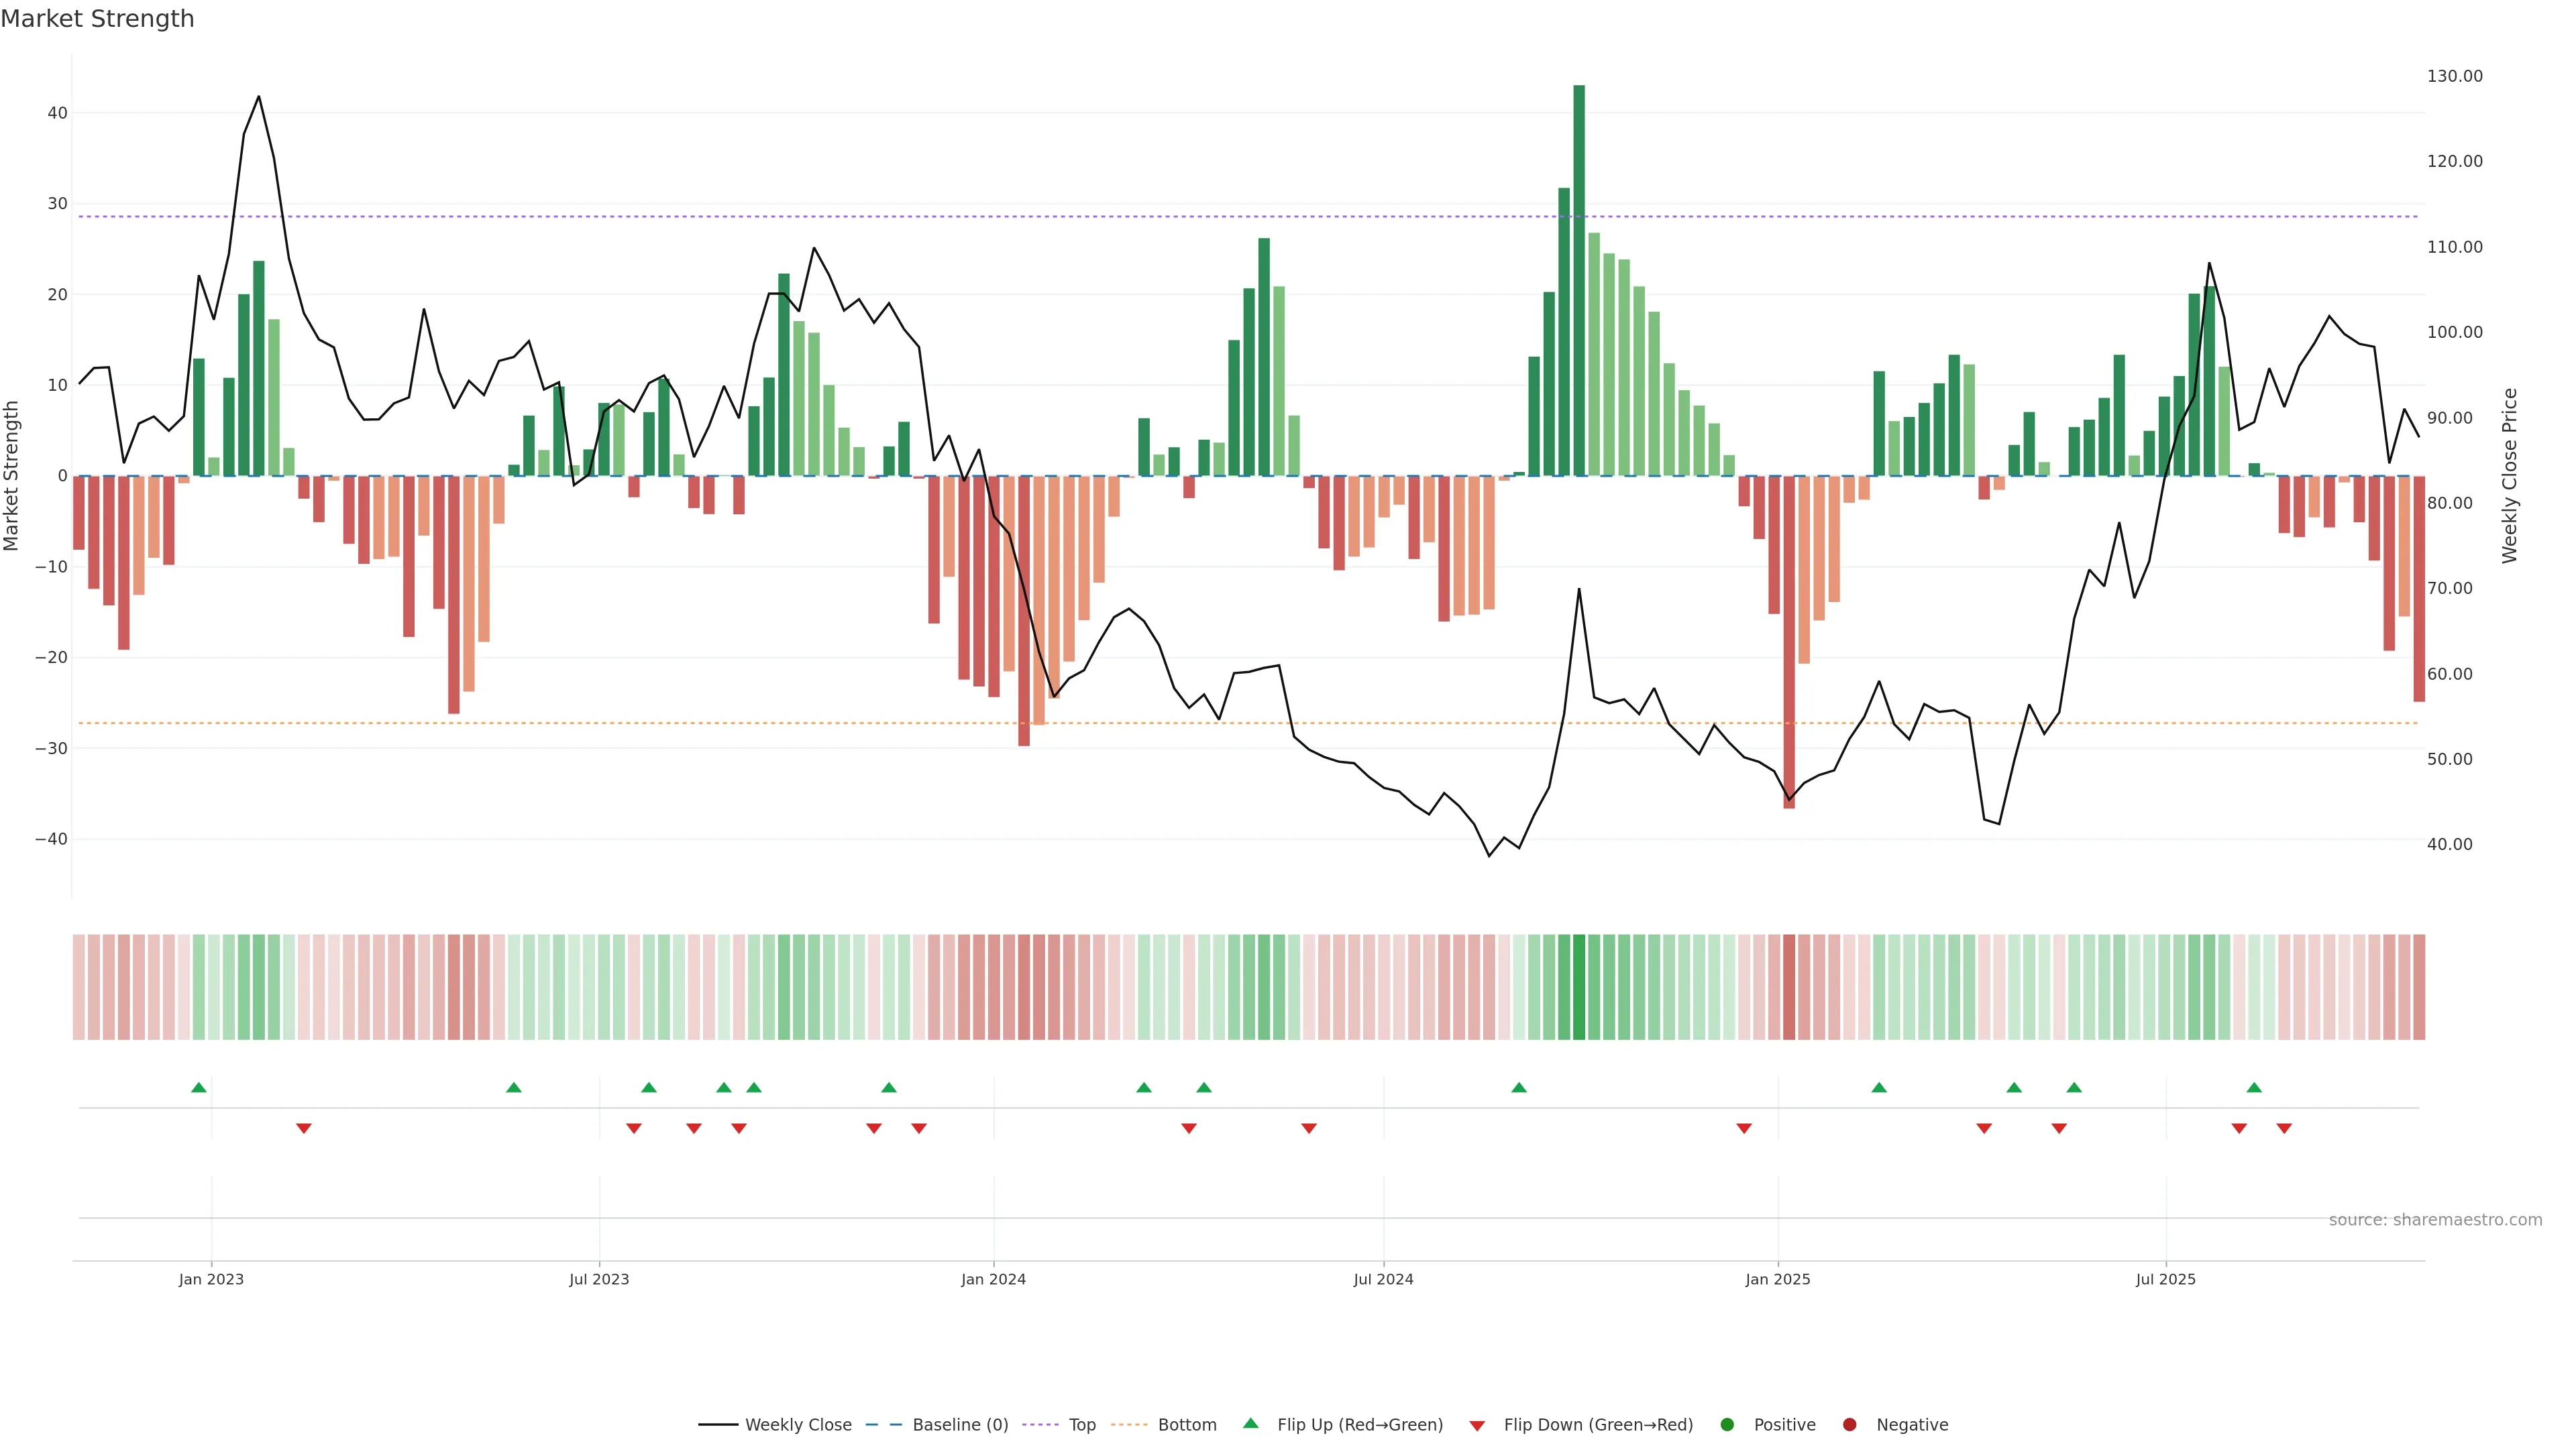Click the rightmost red flip-down triangle marker

click(2284, 1128)
